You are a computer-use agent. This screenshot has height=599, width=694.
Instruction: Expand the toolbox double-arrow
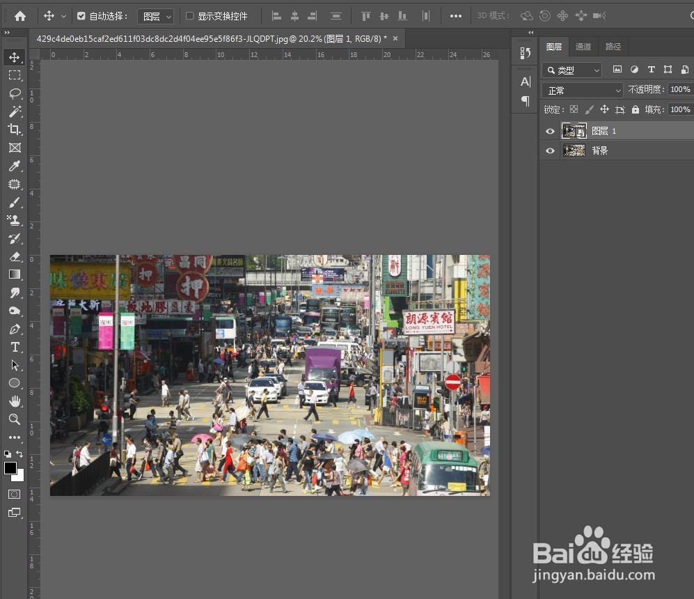pos(7,32)
